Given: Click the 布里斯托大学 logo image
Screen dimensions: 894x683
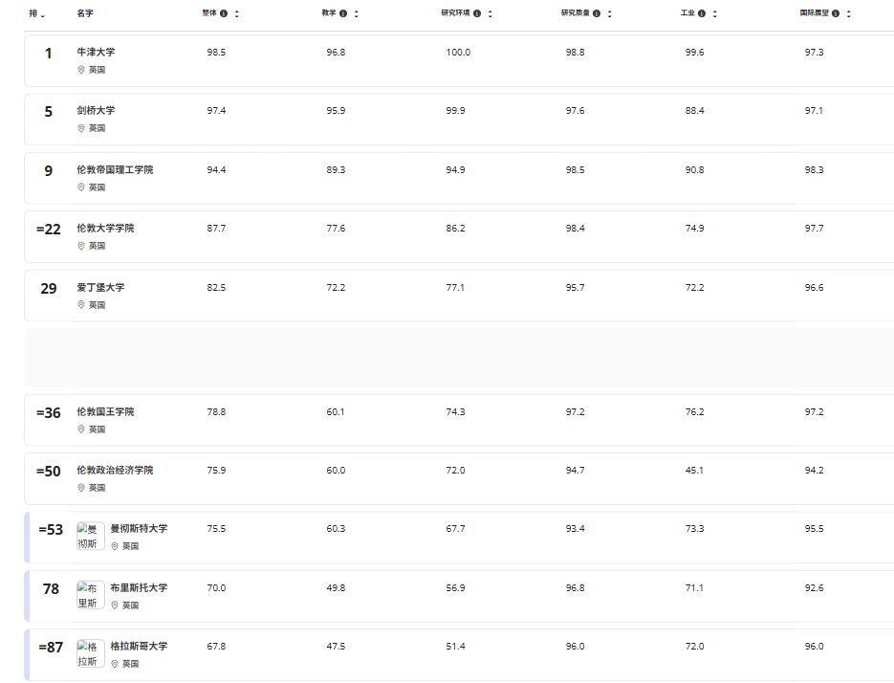Looking at the screenshot, I should [91, 595].
